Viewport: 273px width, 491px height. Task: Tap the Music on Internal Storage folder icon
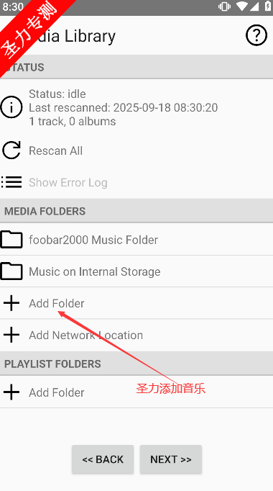tap(11, 271)
